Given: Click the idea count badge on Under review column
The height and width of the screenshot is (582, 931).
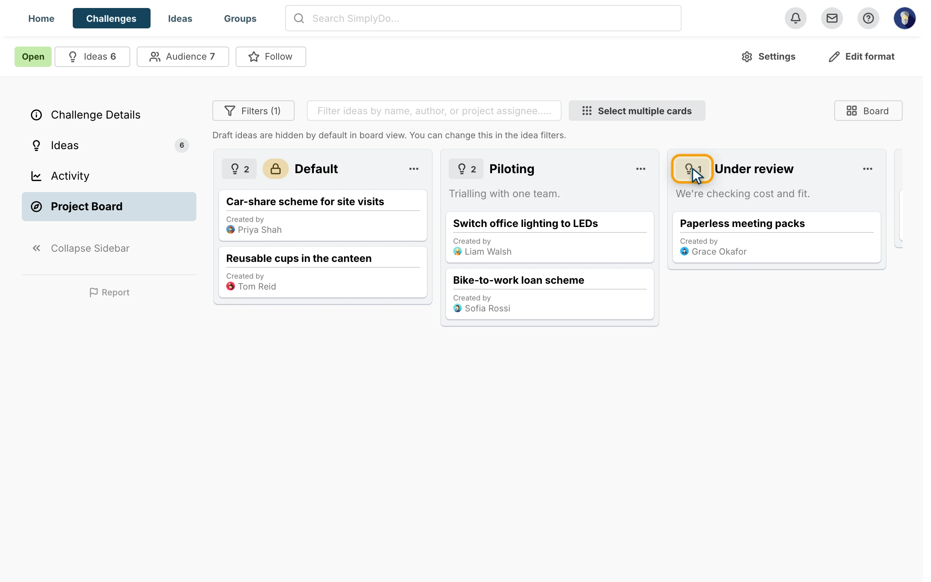Looking at the screenshot, I should click(692, 168).
